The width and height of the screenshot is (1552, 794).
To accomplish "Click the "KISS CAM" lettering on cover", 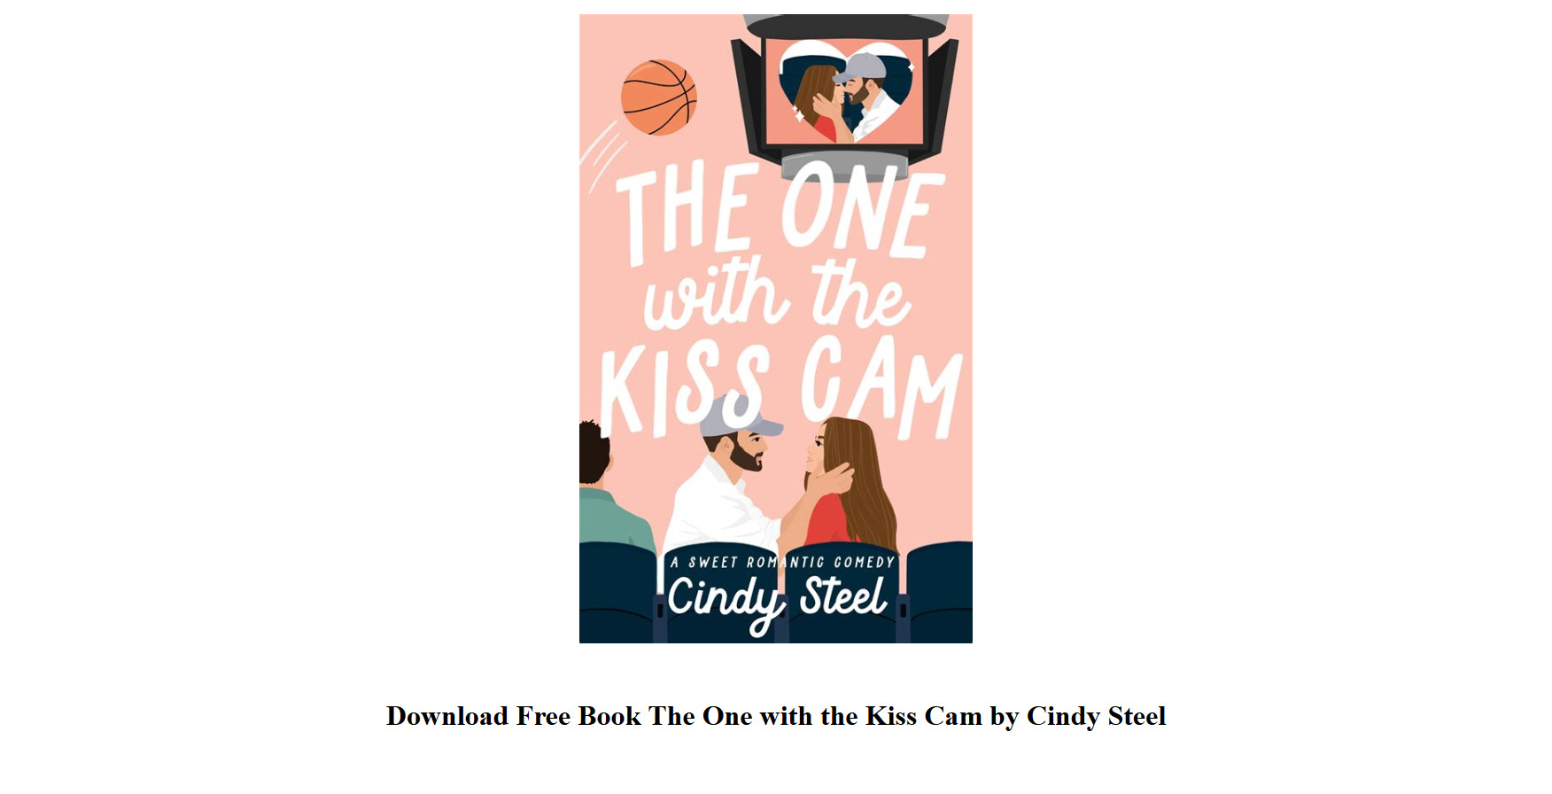I will click(x=780, y=390).
